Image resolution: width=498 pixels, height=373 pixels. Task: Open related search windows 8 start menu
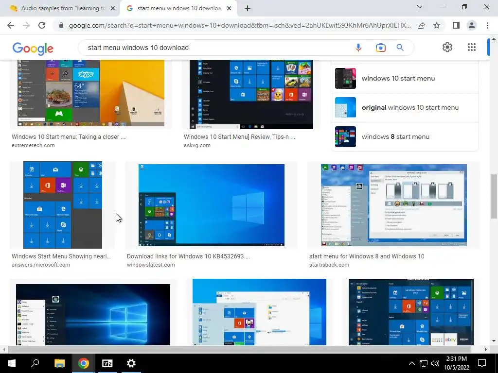(405, 136)
